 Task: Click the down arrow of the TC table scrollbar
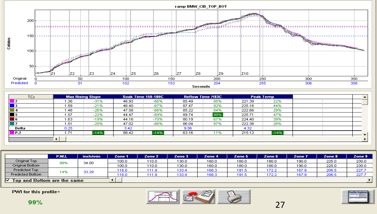(x=365, y=134)
